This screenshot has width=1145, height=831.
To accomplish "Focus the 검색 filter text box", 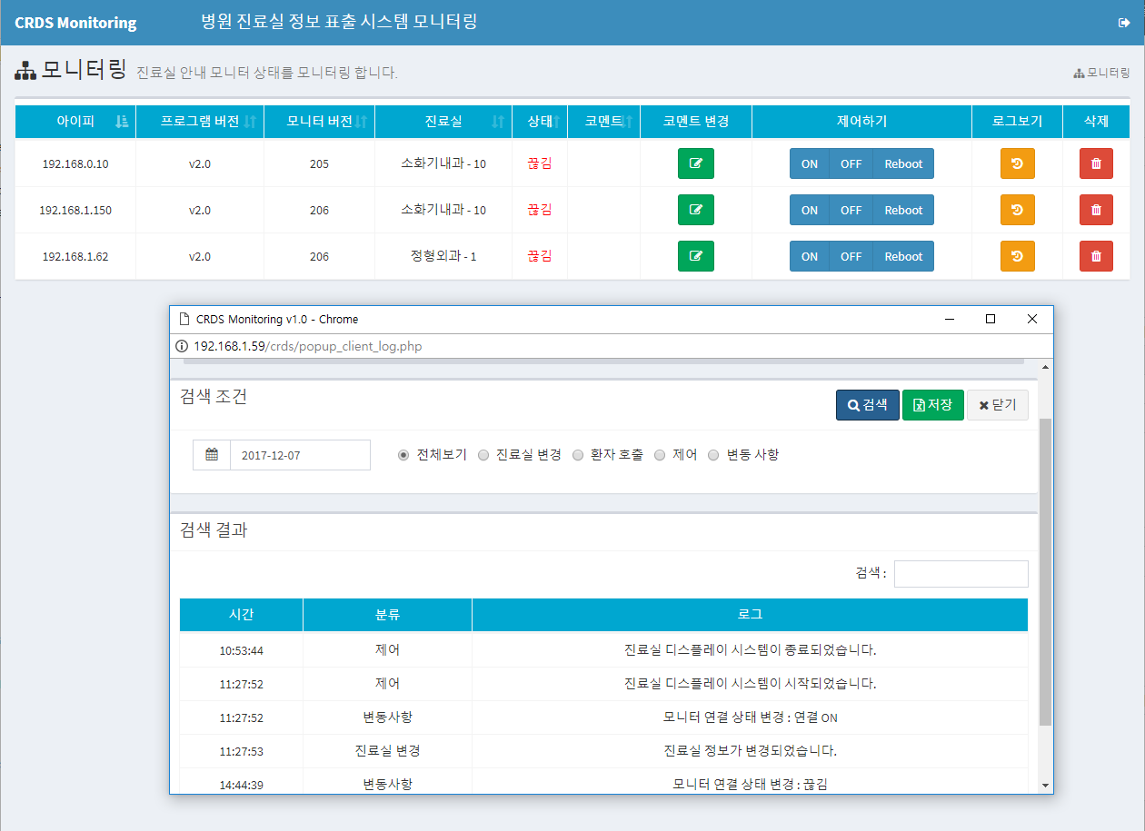I will (961, 574).
